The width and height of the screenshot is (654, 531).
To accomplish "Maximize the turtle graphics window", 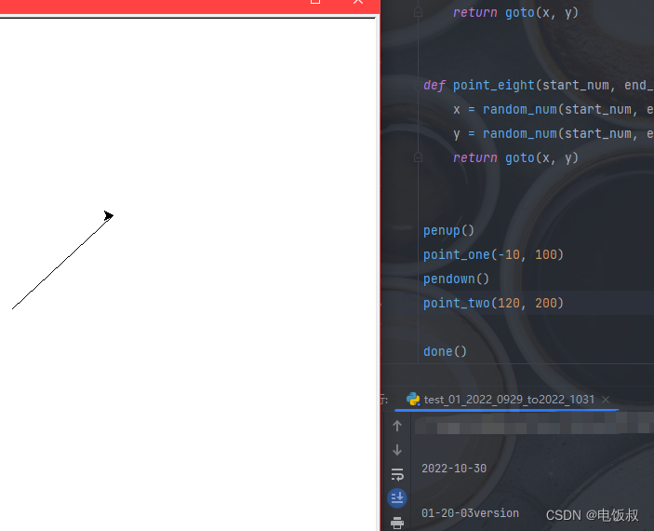I will click(315, 2).
